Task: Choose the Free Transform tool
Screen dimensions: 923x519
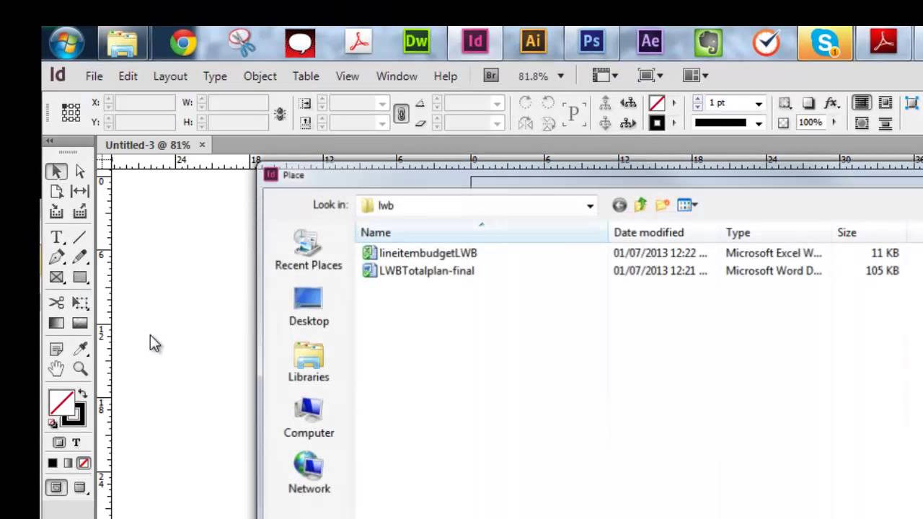Action: pos(80,303)
